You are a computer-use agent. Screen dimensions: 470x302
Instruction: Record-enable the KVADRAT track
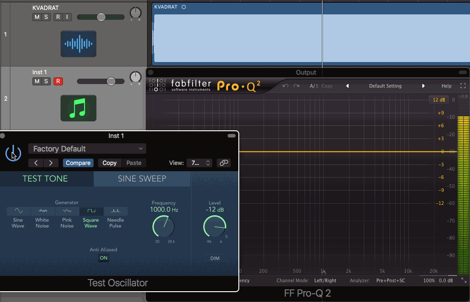click(58, 17)
